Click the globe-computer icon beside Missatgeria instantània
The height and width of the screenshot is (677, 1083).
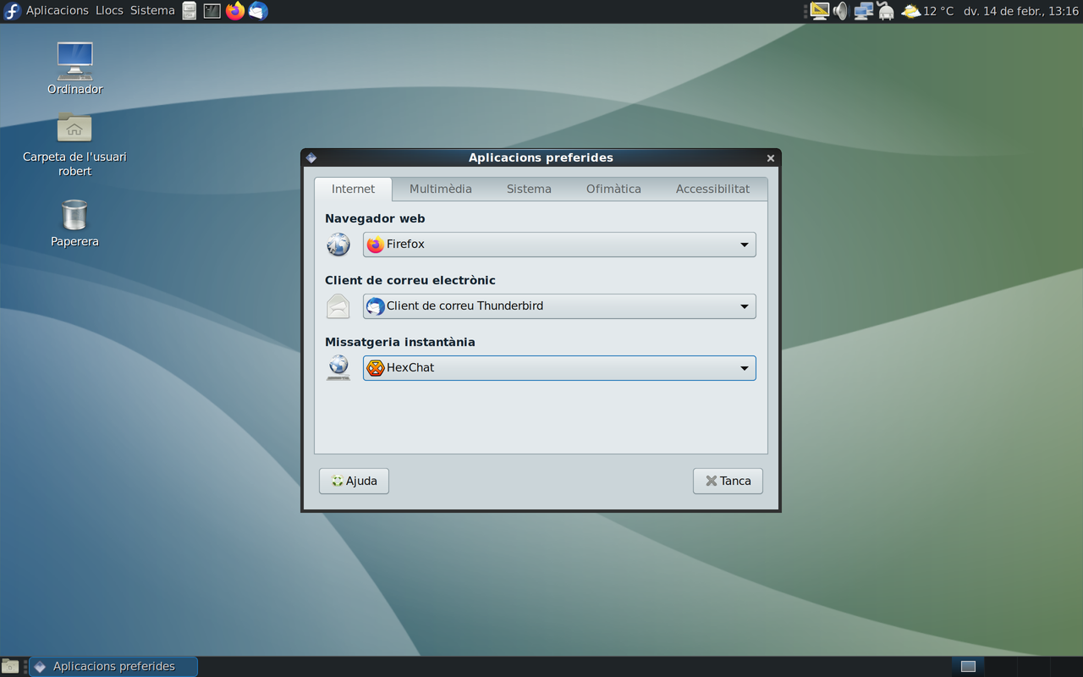(338, 368)
